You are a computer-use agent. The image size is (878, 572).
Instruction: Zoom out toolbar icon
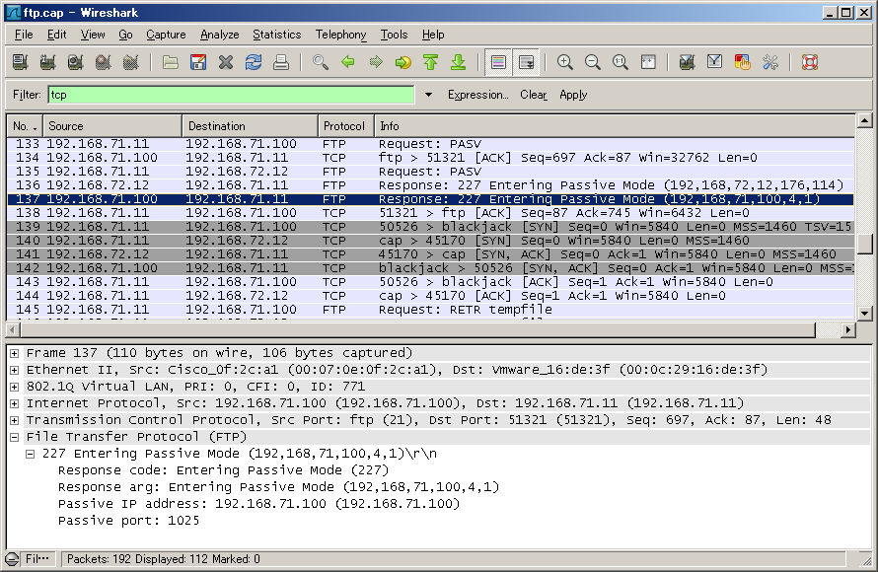593,62
